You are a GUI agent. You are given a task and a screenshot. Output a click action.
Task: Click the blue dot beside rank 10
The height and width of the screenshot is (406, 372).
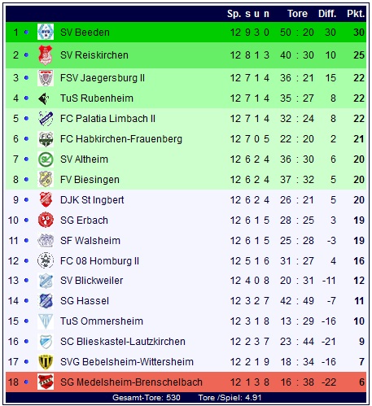(x=26, y=220)
